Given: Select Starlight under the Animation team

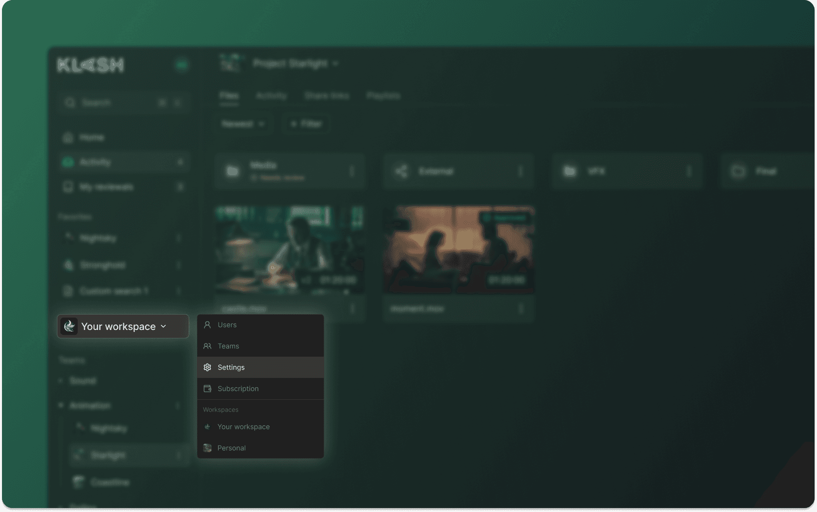Looking at the screenshot, I should pyautogui.click(x=129, y=455).
